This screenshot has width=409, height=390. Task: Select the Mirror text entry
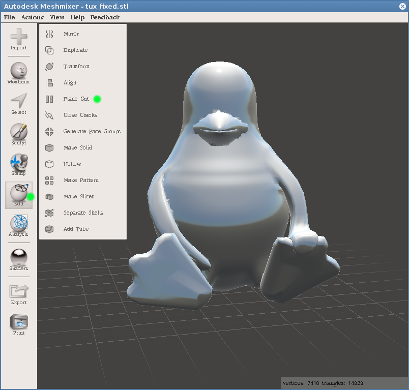pos(71,34)
